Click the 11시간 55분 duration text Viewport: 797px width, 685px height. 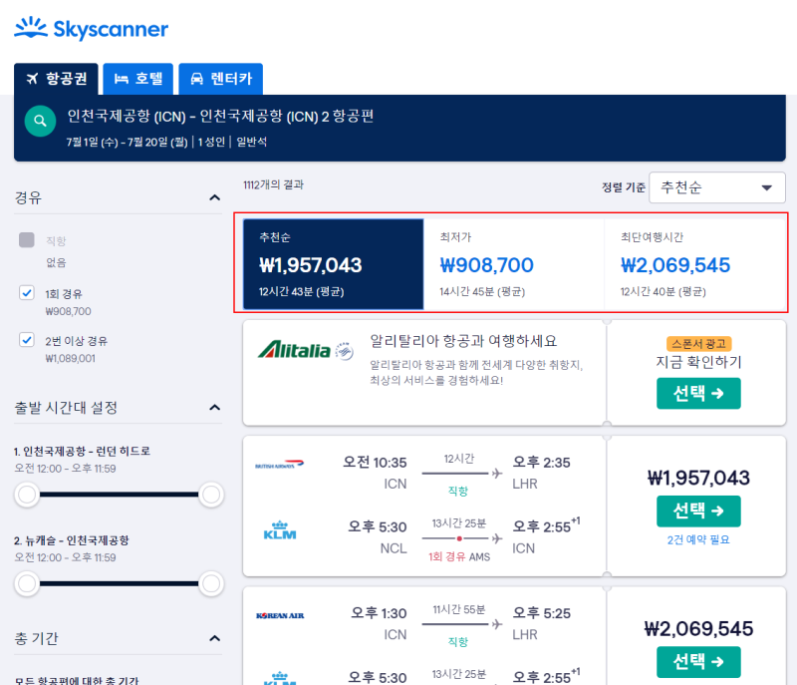tap(459, 609)
